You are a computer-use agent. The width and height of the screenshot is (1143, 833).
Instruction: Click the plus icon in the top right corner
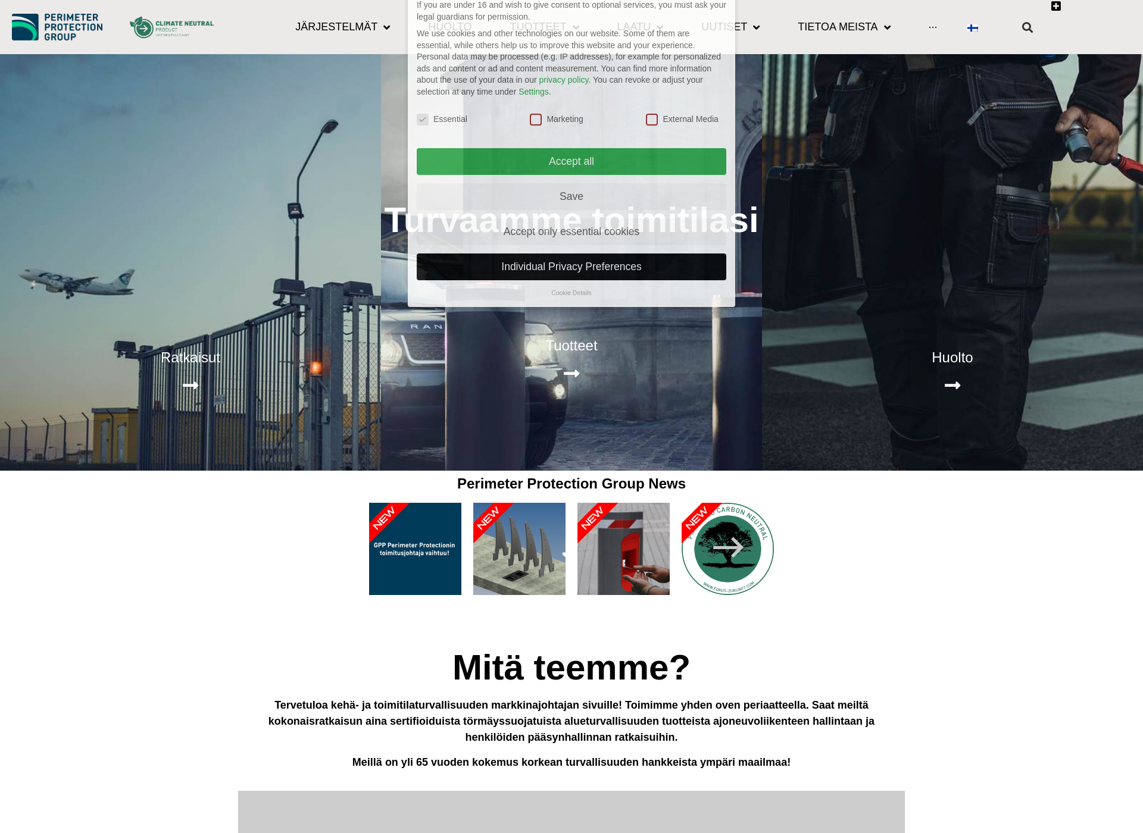click(x=1056, y=5)
